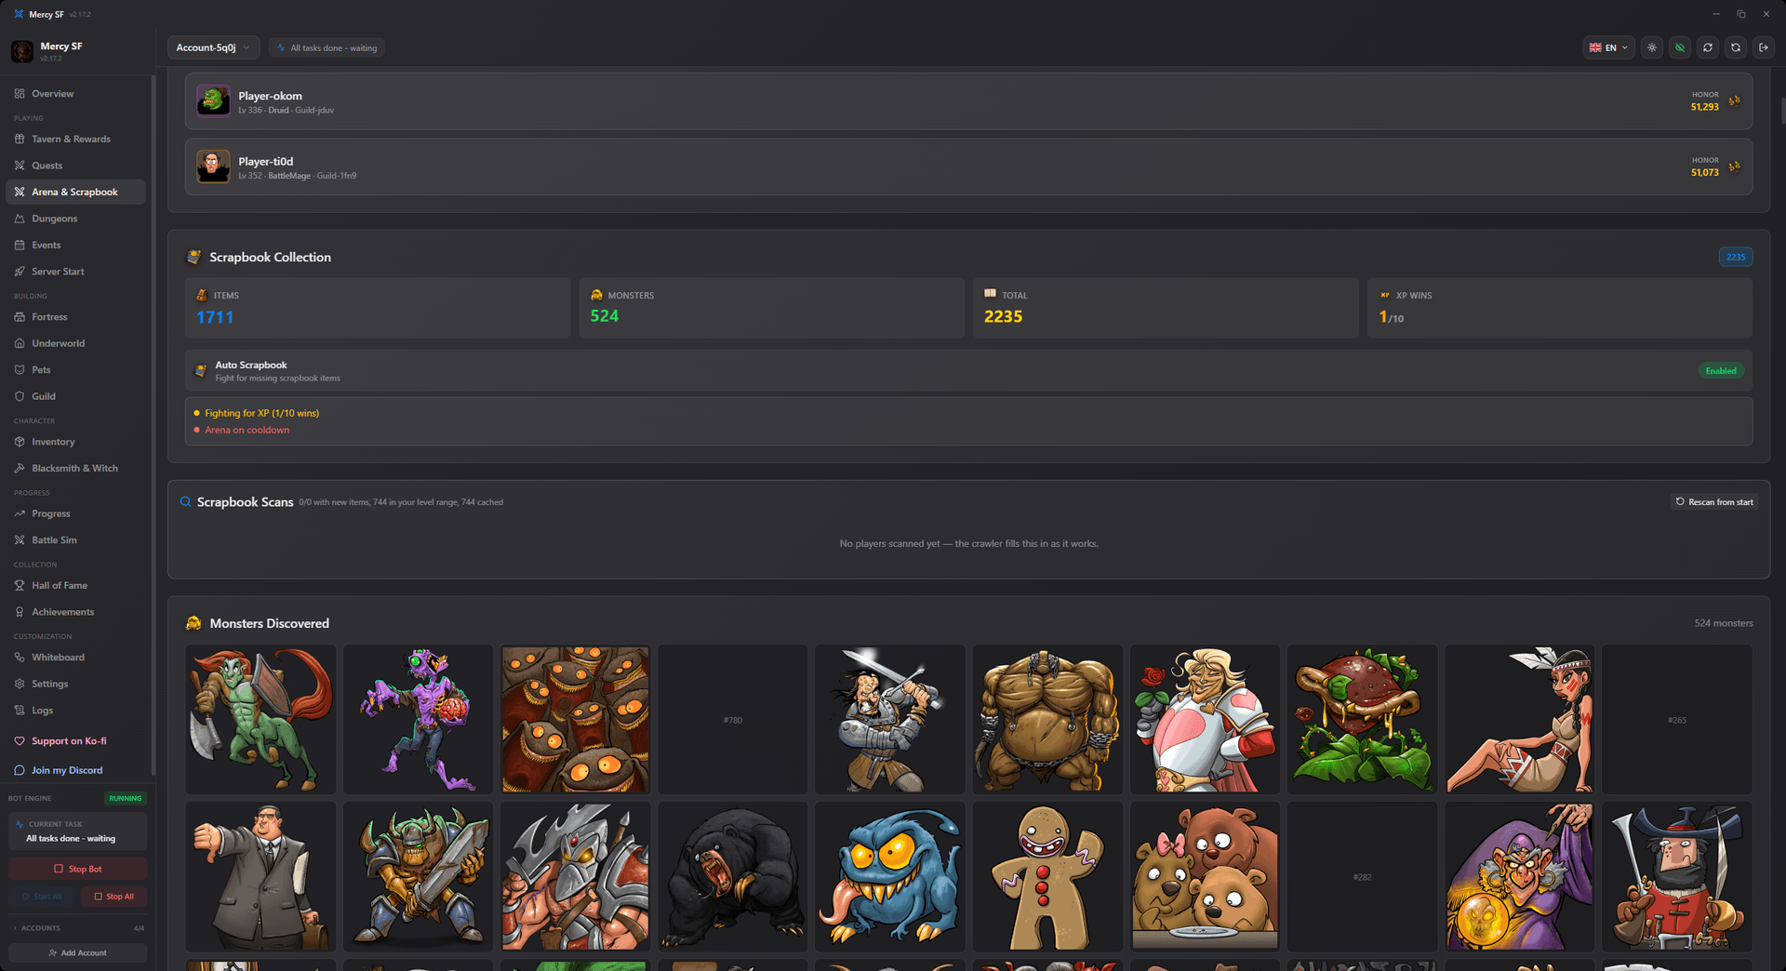Toggle the light/dark theme sun button
1786x971 pixels.
(1652, 47)
